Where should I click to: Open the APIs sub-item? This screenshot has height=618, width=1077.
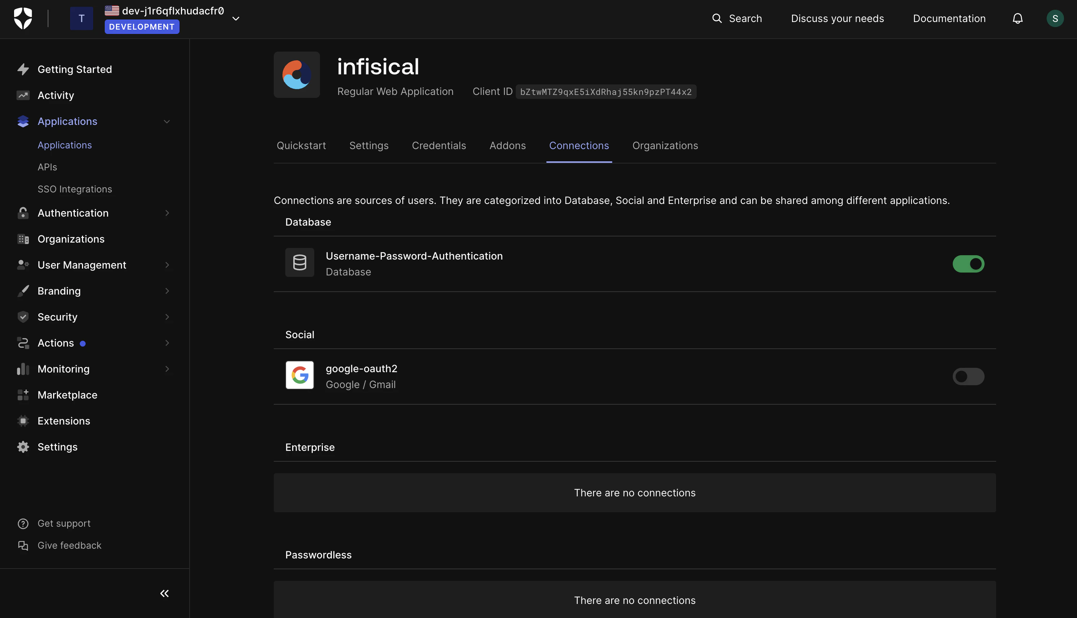click(47, 167)
